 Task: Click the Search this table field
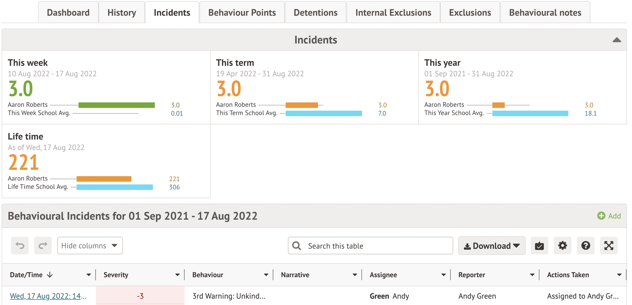pos(377,246)
